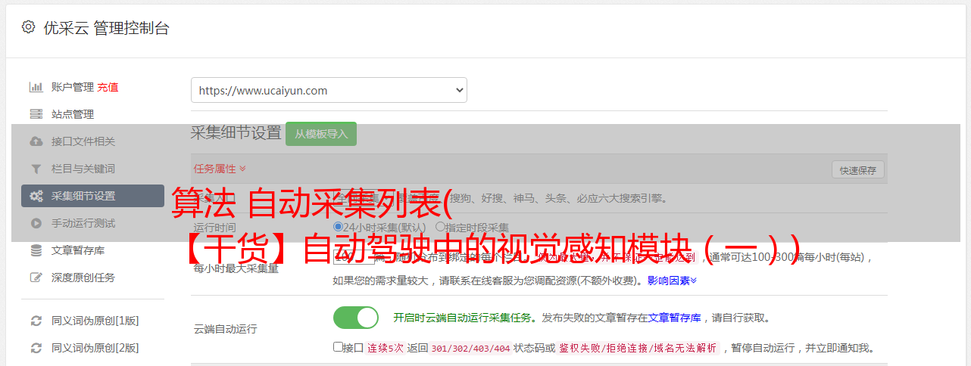This screenshot has width=971, height=366.
Task: Select 指定时段采集 radio option
Action: pyautogui.click(x=440, y=227)
